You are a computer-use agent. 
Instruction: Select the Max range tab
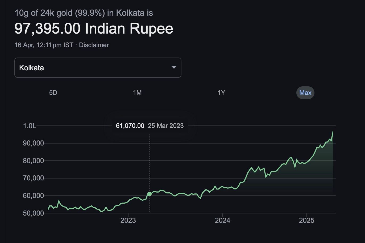click(305, 93)
